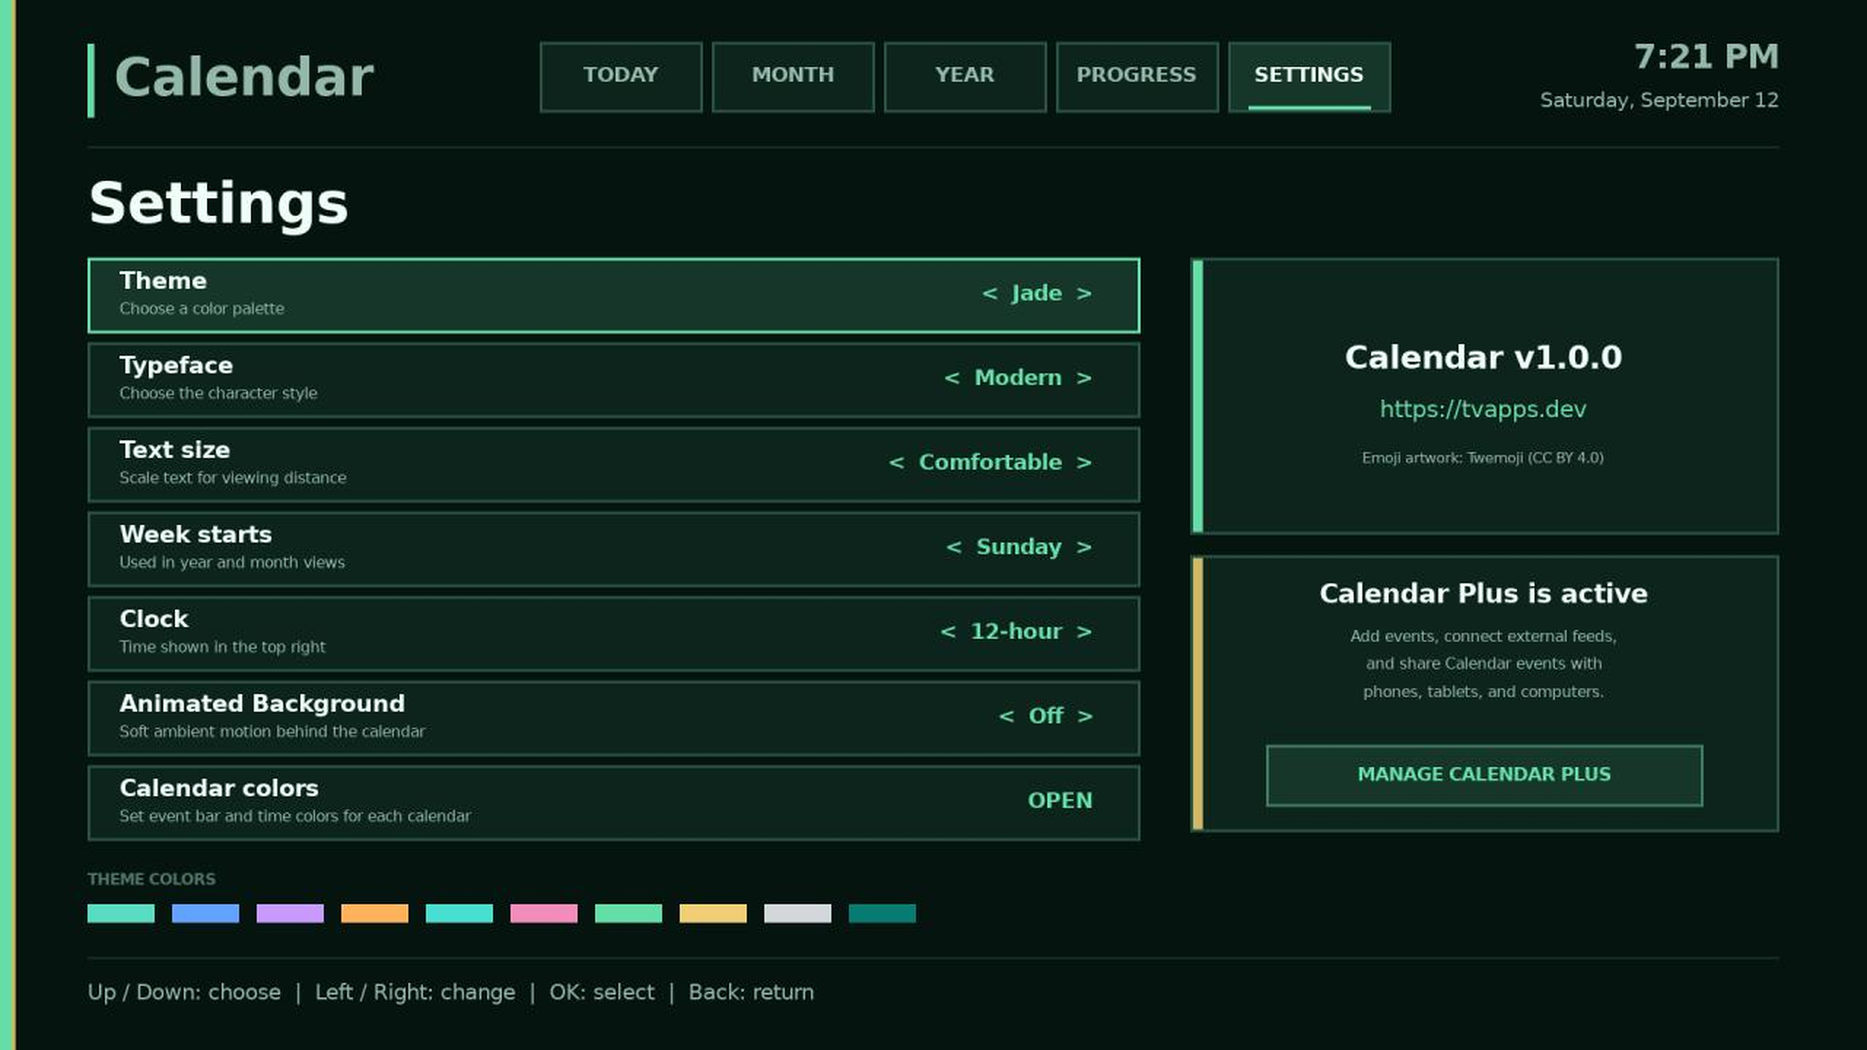Open the Calendar colors settings
The height and width of the screenshot is (1050, 1867).
[614, 802]
